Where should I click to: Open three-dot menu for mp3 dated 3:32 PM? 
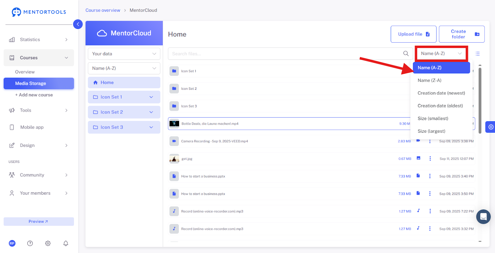(430, 229)
